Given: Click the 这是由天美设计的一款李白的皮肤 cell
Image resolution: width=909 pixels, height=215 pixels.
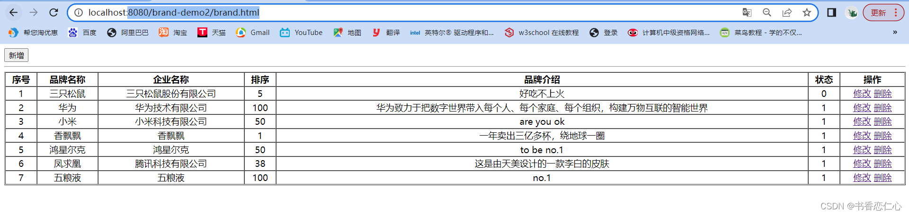Looking at the screenshot, I should coord(542,163).
